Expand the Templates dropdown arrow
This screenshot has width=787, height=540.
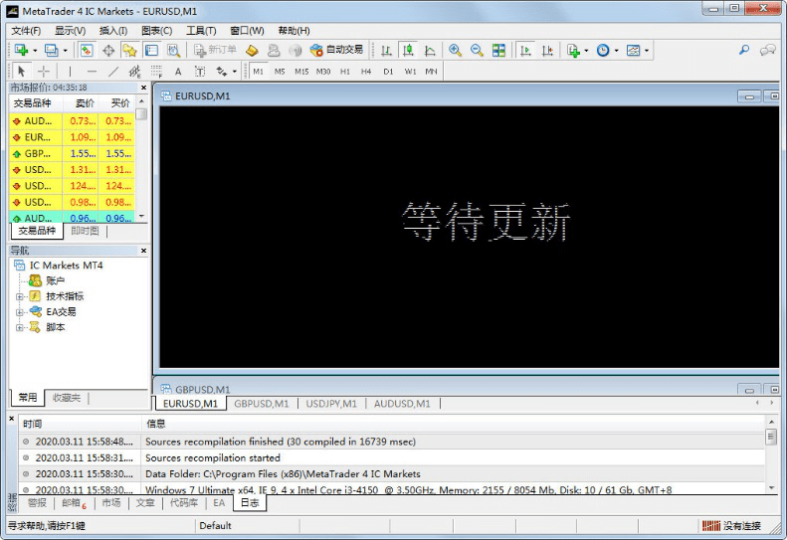(647, 50)
